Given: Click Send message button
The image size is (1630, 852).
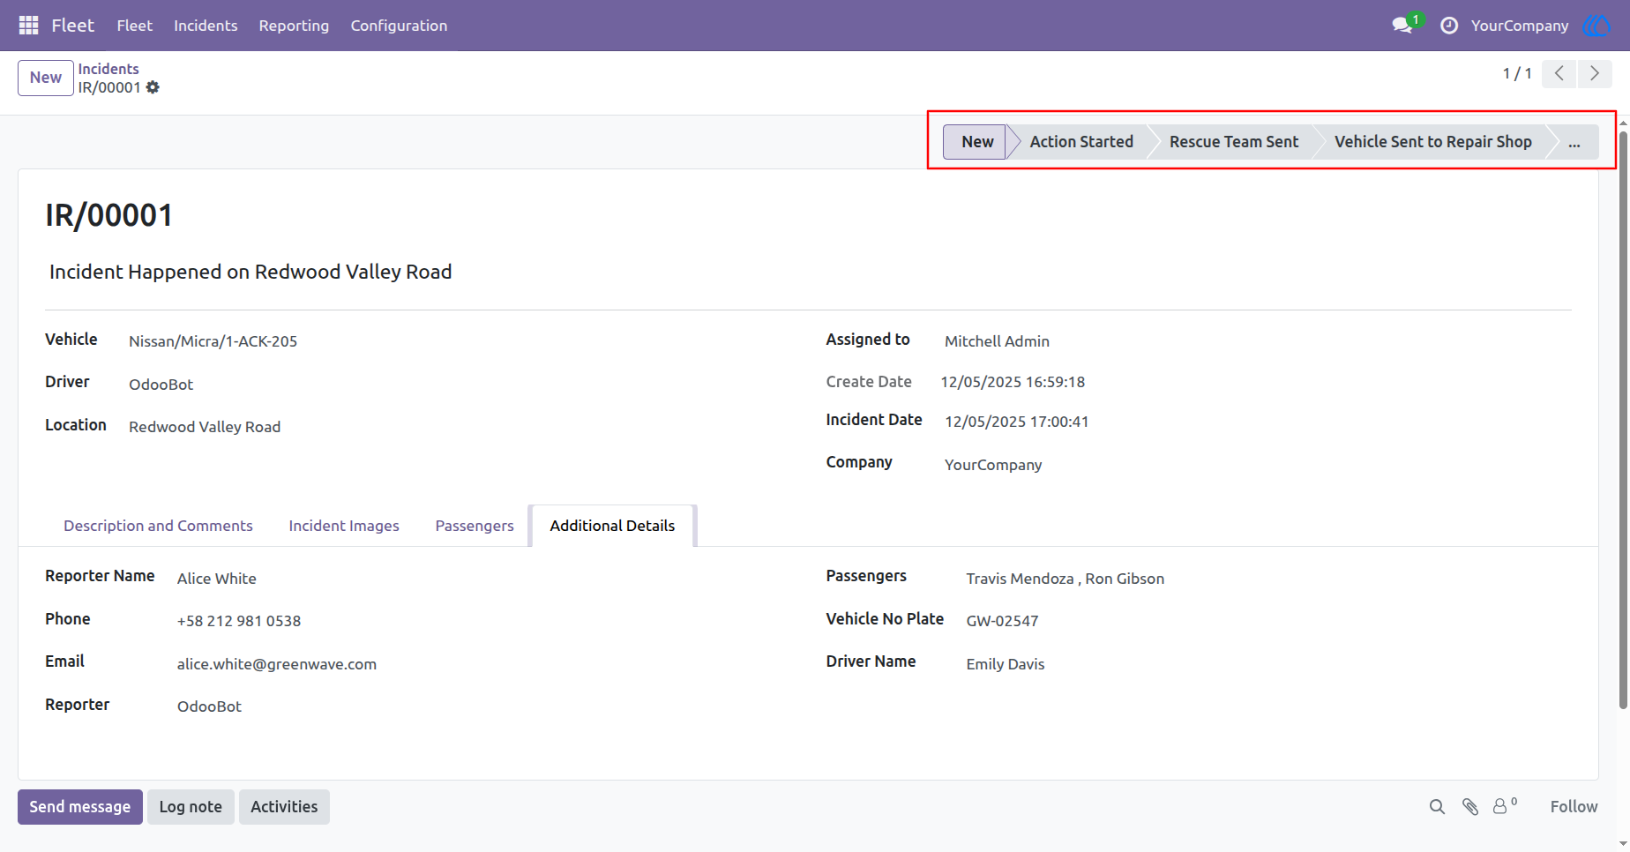Looking at the screenshot, I should (x=80, y=807).
